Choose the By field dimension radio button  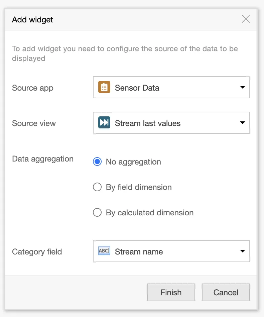click(97, 187)
